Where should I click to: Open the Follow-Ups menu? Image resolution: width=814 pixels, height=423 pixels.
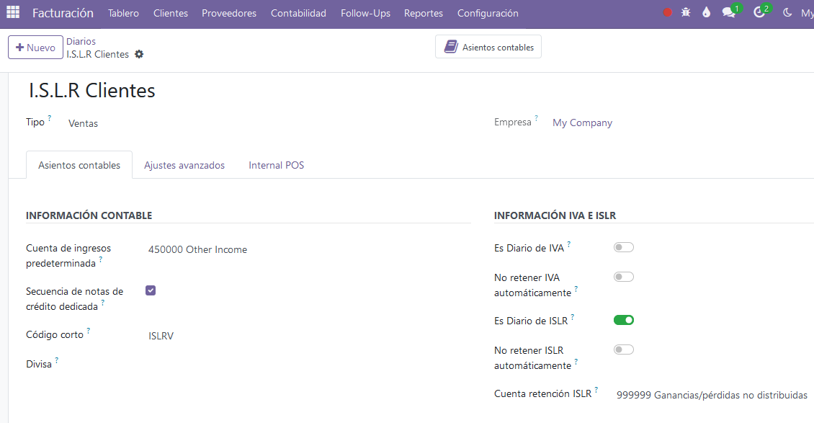point(365,14)
